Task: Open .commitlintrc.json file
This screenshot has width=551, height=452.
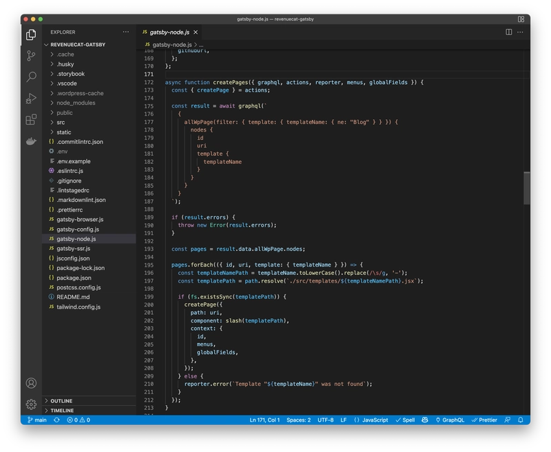Action: [x=89, y=142]
